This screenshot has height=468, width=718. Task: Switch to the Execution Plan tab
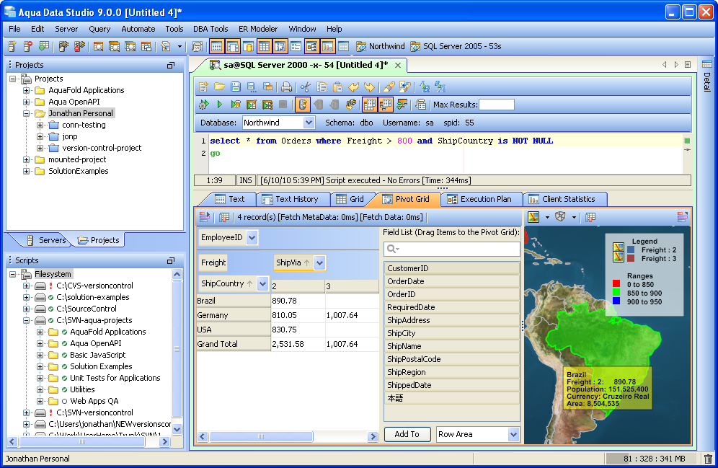click(x=480, y=199)
